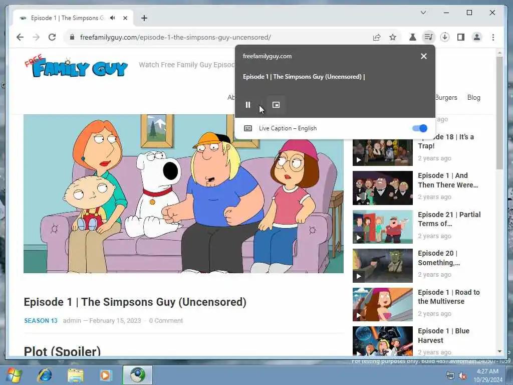This screenshot has width=513, height=385.
Task: Open the downloads toolbar icon
Action: point(445,37)
